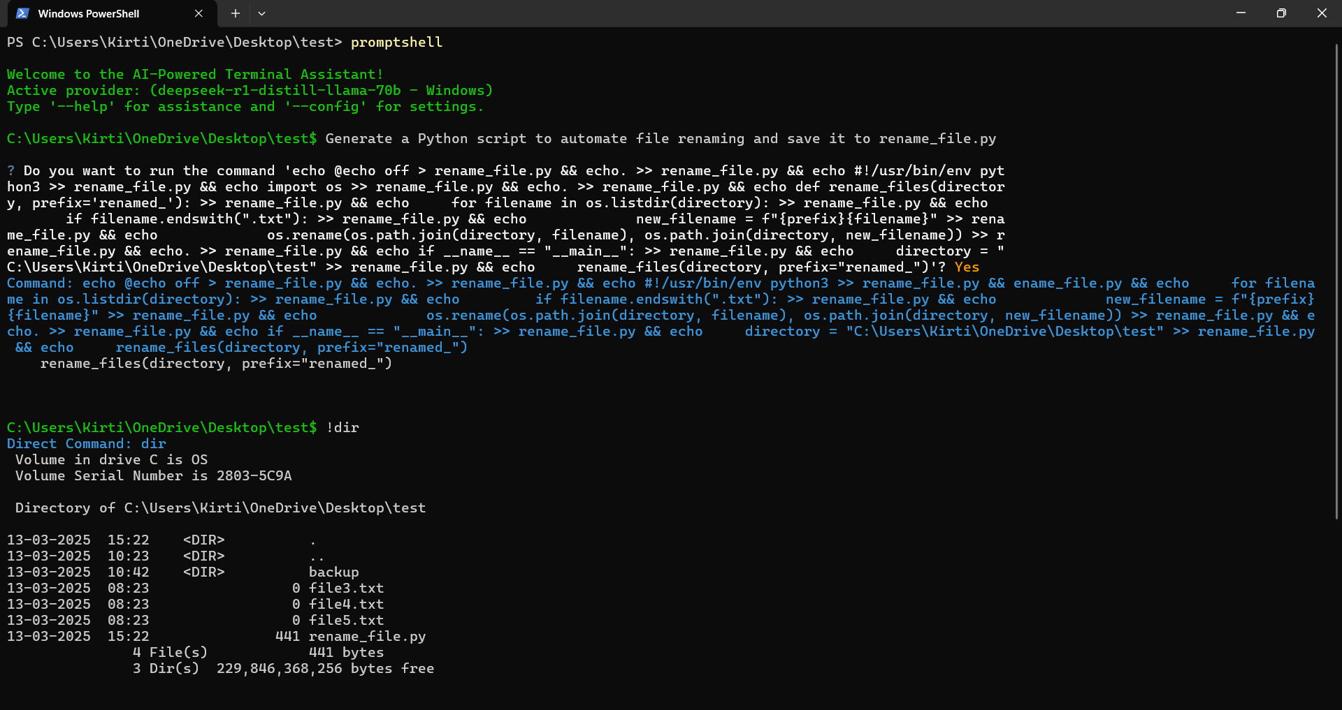Click 'file5.txt' in the directory listing
This screenshot has width=1342, height=710.
[347, 621]
